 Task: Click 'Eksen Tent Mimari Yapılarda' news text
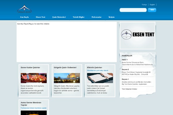tap(136, 73)
